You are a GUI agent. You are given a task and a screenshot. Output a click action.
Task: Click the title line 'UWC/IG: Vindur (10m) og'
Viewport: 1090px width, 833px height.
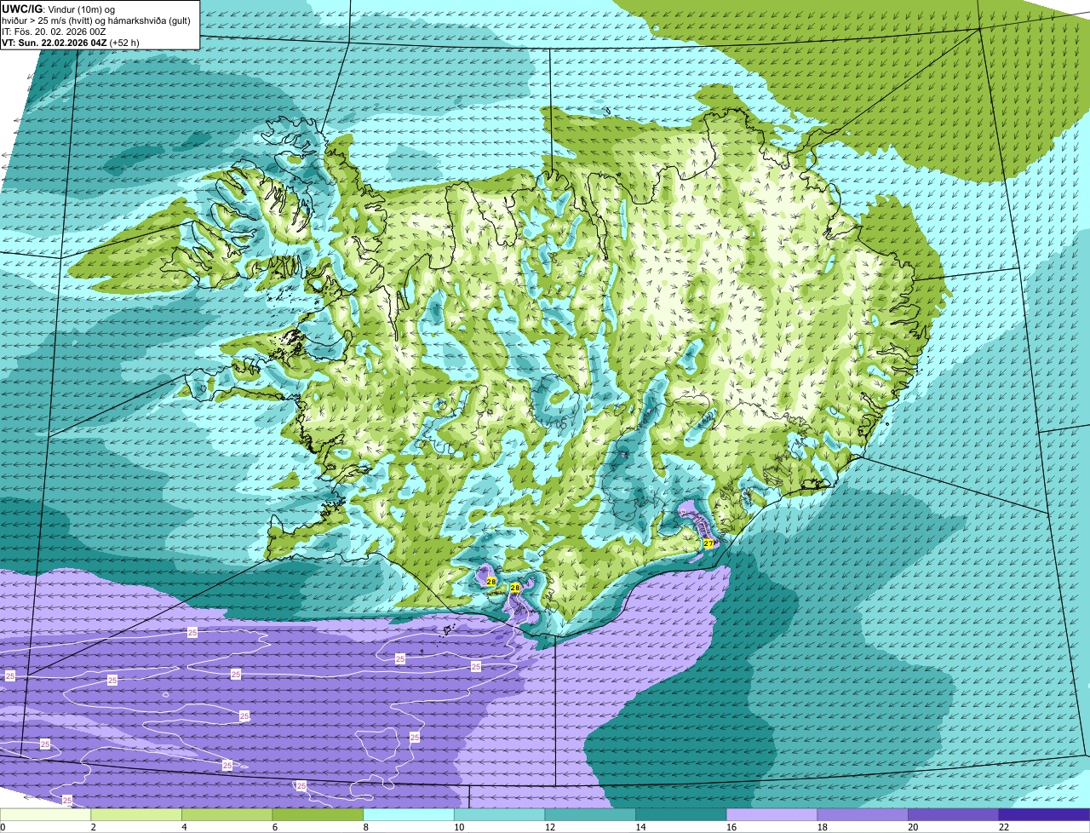58,9
